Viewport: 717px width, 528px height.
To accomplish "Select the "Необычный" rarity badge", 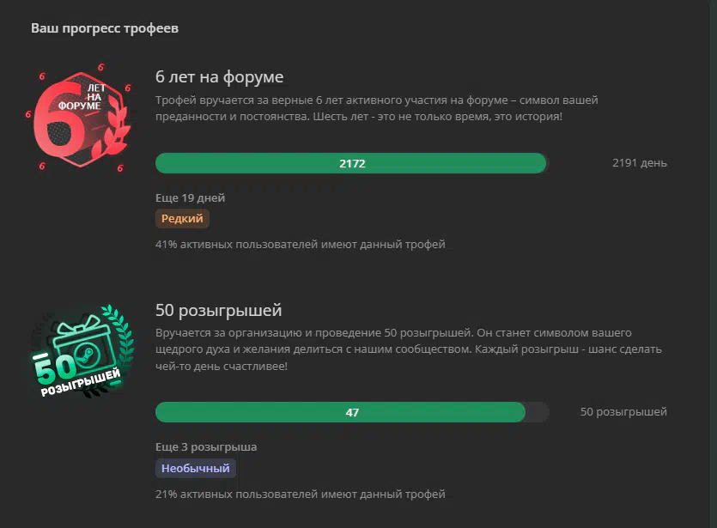I will click(195, 468).
